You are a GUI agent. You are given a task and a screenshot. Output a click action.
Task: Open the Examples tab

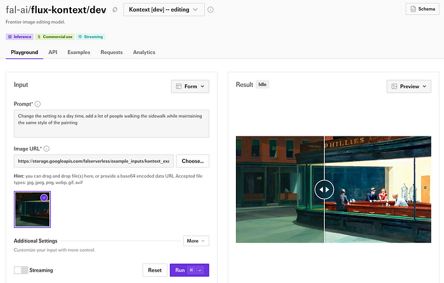79,53
